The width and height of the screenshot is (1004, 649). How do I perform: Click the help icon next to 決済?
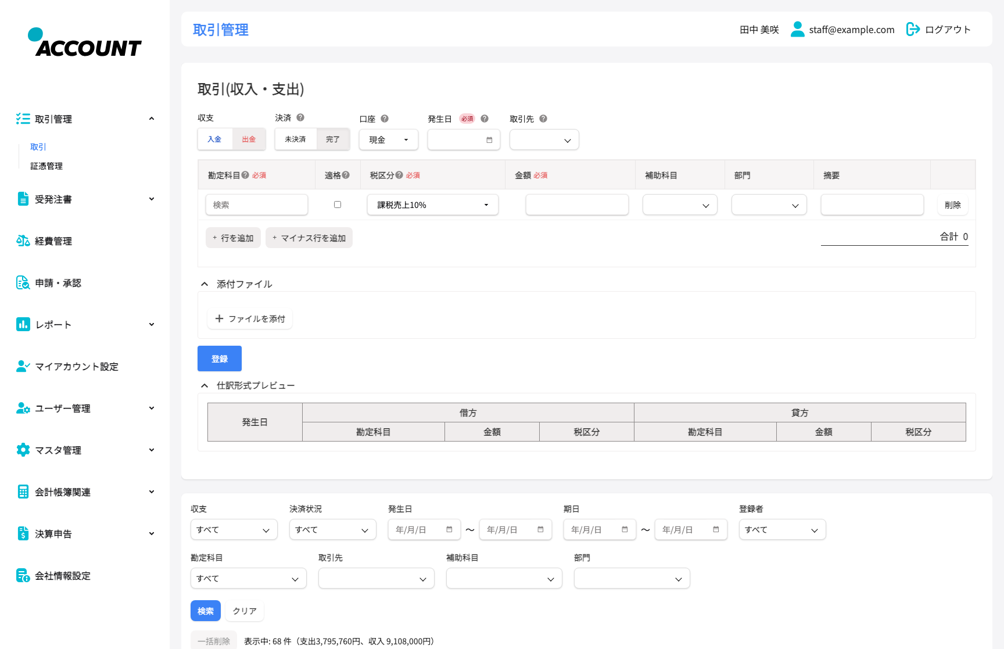pyautogui.click(x=300, y=117)
